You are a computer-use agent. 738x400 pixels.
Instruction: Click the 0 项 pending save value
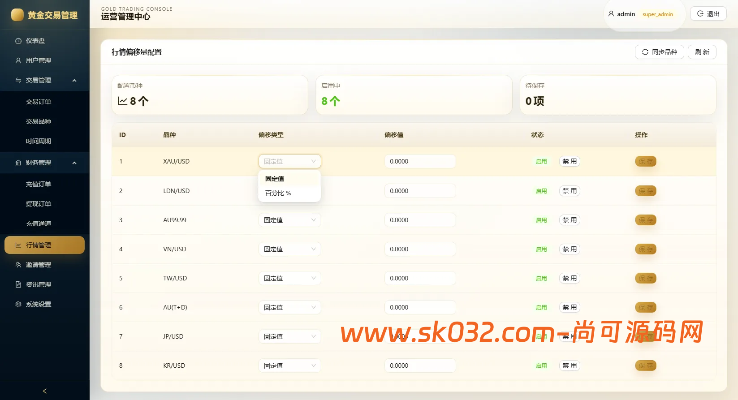[x=535, y=101]
